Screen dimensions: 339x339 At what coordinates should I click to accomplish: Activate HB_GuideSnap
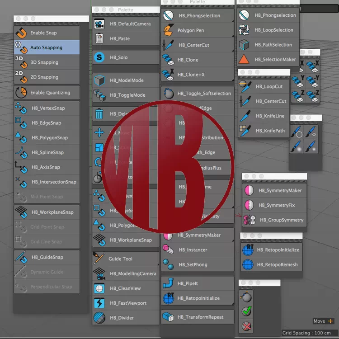point(47,257)
